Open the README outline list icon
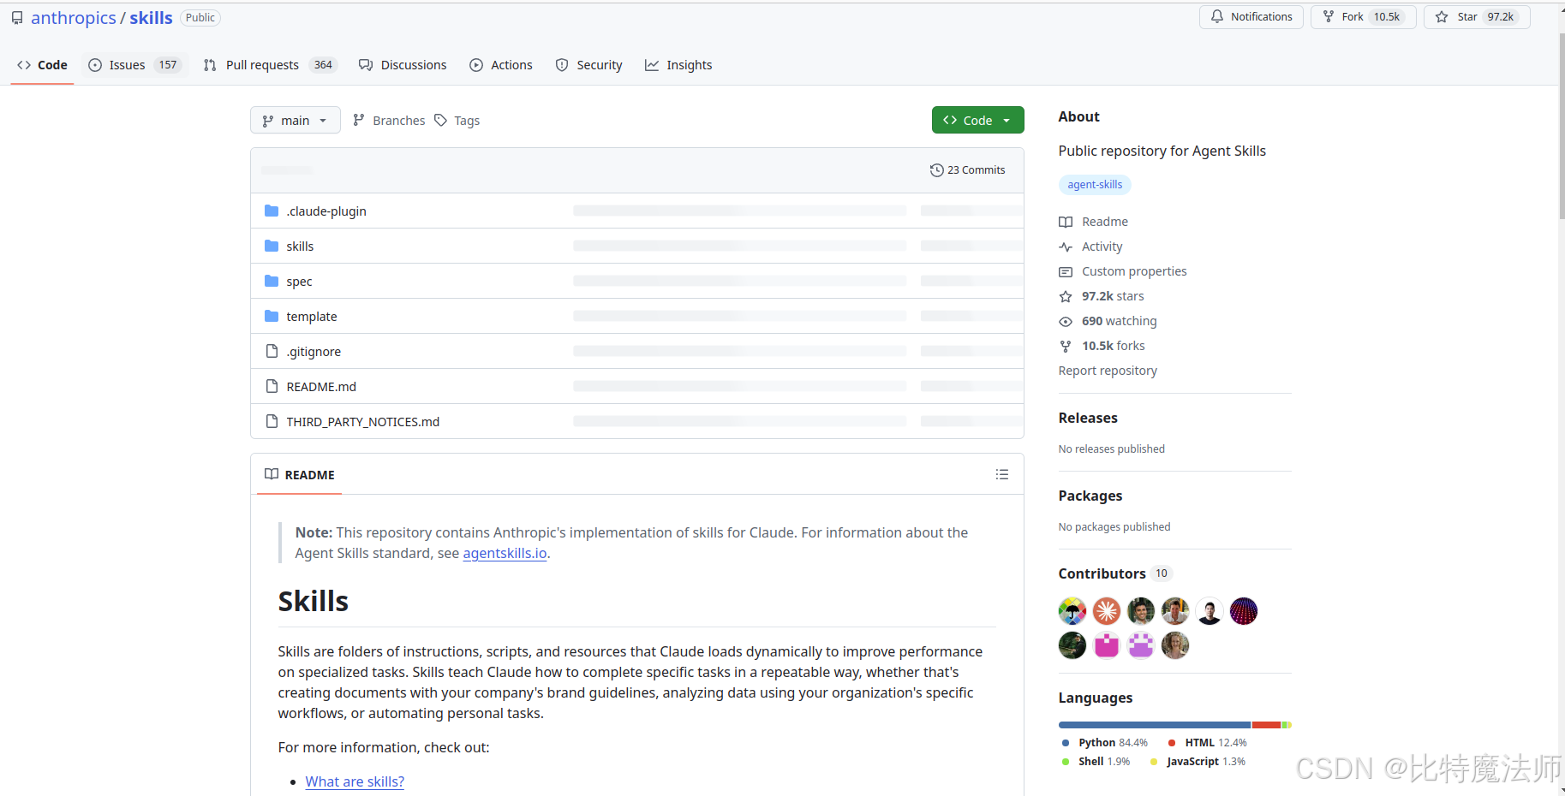The width and height of the screenshot is (1565, 796). click(1002, 474)
